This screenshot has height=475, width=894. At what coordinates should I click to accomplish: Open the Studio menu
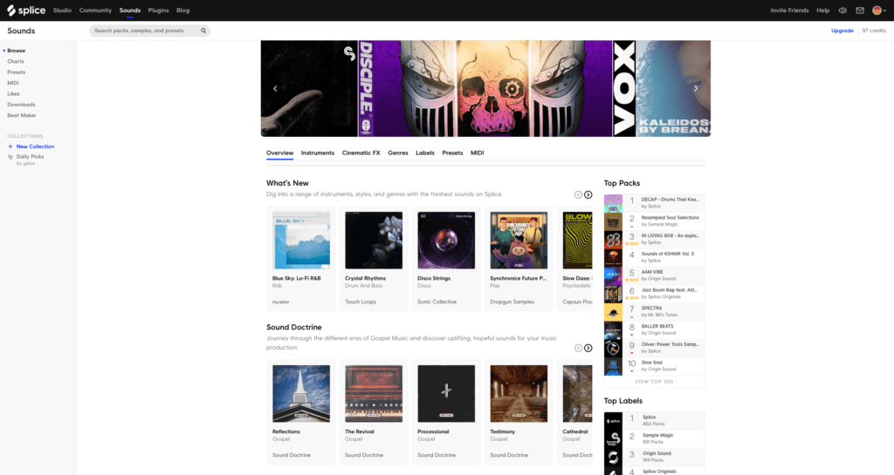[62, 10]
